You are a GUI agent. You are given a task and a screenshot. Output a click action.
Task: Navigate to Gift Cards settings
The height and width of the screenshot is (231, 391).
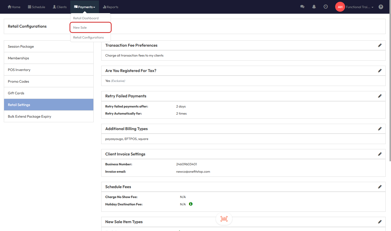(16, 93)
